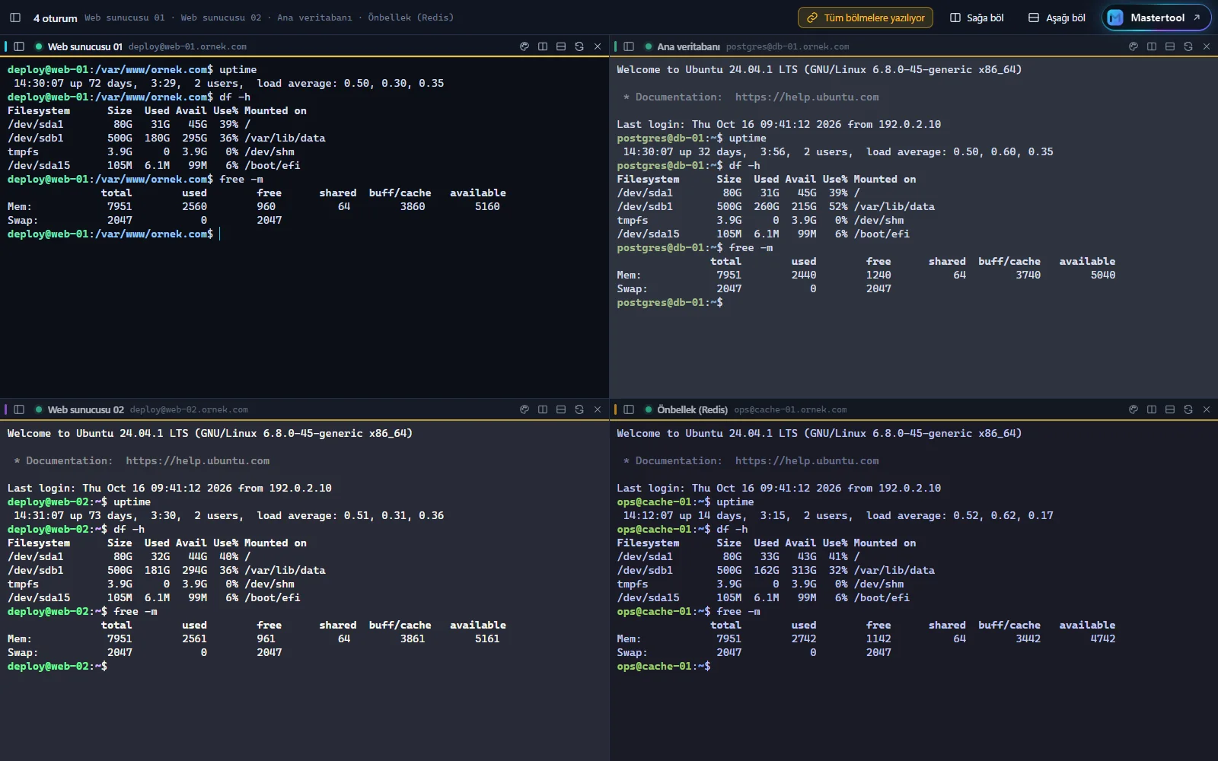Split Önbellek (Redis) pane downward
Image resolution: width=1218 pixels, height=761 pixels.
tap(1170, 409)
